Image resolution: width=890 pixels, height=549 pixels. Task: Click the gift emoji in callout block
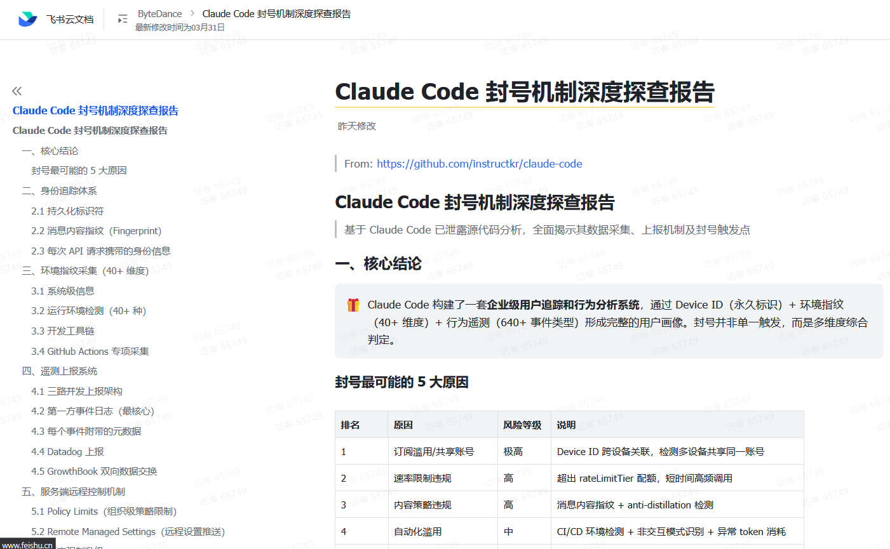click(x=353, y=305)
